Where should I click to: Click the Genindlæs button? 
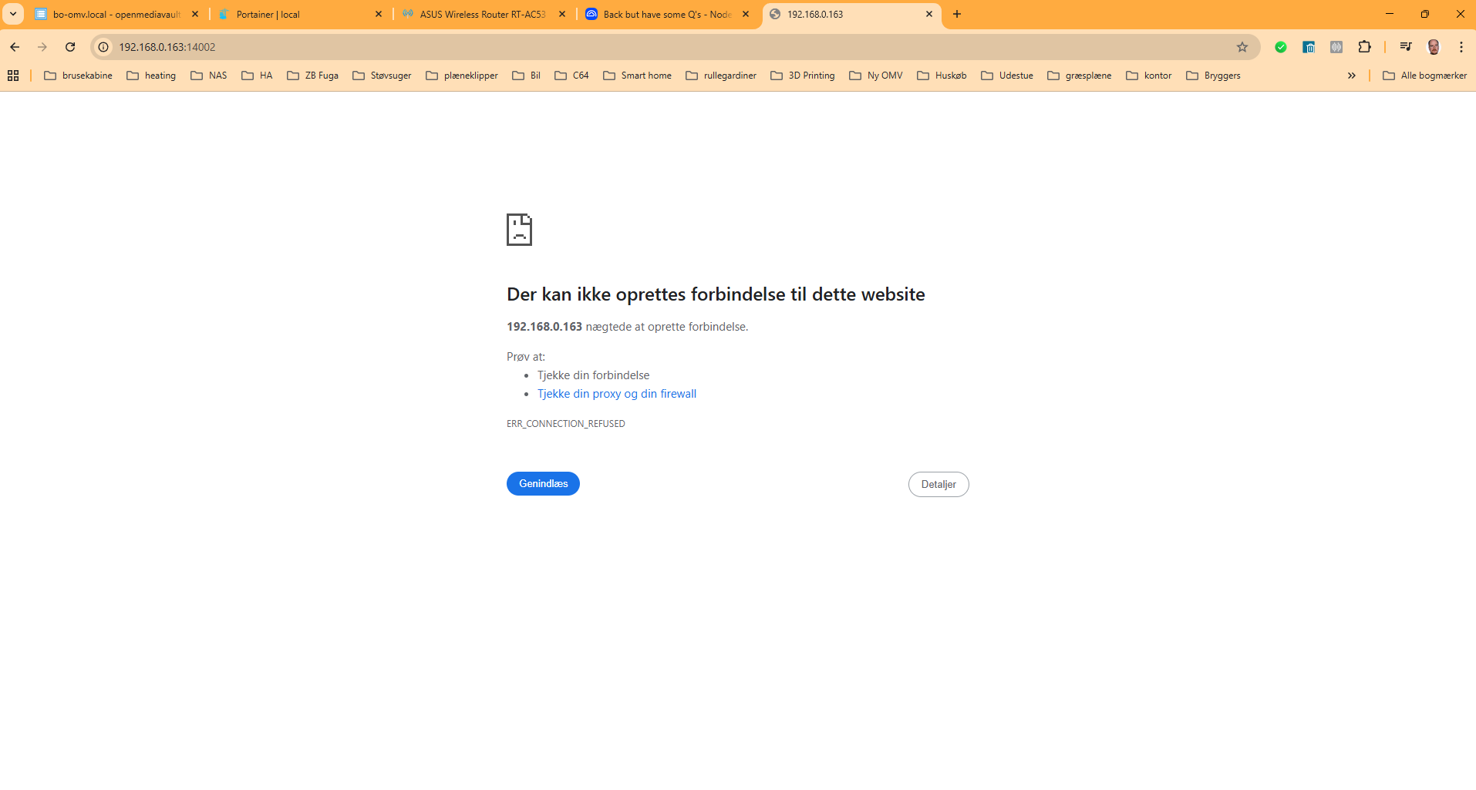(x=543, y=483)
